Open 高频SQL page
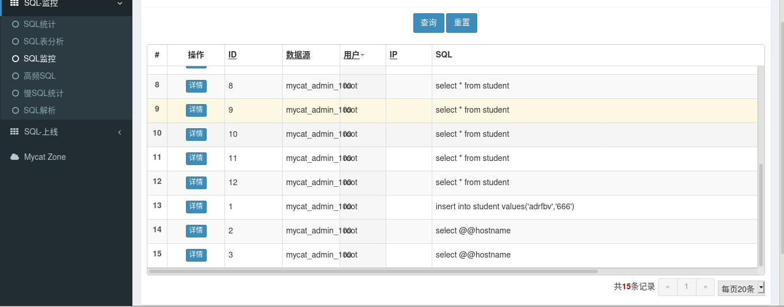 click(x=40, y=76)
